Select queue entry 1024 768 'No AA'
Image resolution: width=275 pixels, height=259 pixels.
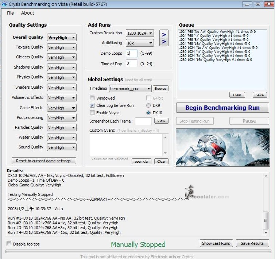click(x=217, y=32)
